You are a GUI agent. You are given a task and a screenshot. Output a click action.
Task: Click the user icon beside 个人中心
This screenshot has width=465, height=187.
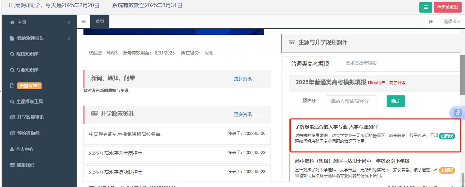[13, 149]
